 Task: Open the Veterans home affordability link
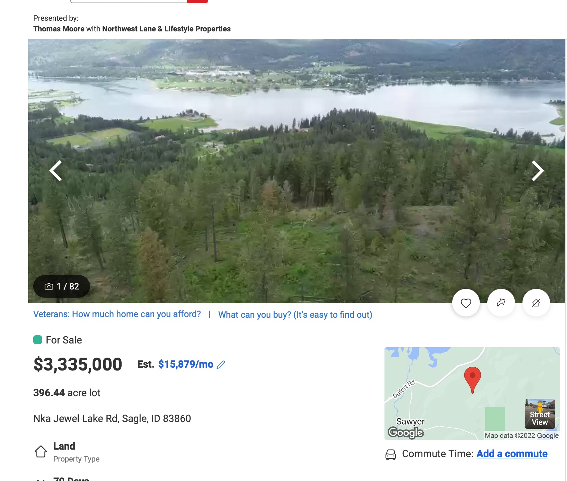coord(117,314)
